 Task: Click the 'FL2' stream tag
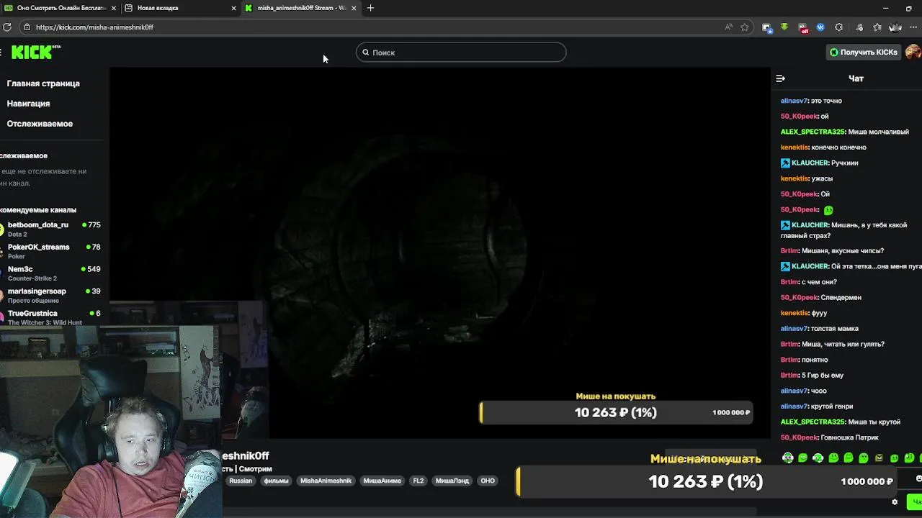(x=418, y=481)
